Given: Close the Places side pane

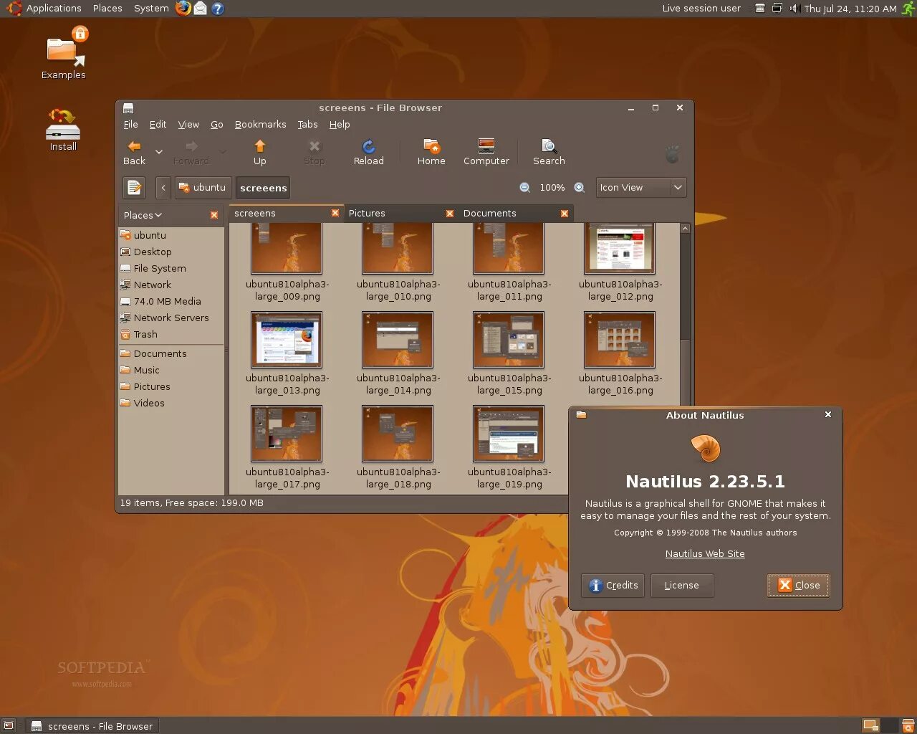Looking at the screenshot, I should tap(213, 215).
